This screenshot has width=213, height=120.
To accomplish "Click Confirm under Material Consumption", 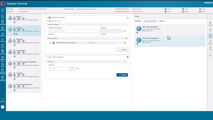I will click(122, 49).
